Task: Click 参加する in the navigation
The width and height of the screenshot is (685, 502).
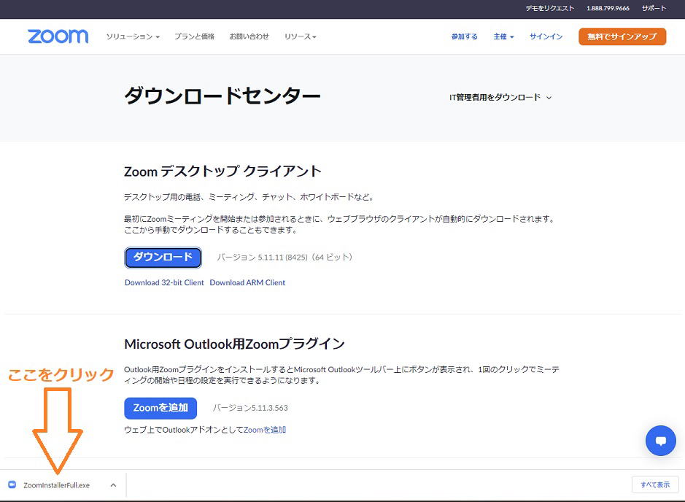Action: [465, 36]
